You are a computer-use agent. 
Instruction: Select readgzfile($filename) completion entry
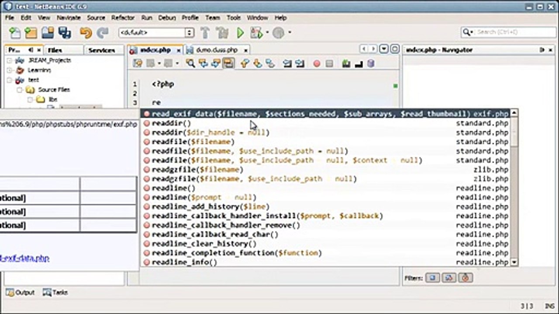[x=326, y=170]
